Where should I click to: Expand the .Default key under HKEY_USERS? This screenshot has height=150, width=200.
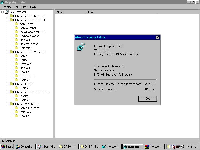[12, 88]
